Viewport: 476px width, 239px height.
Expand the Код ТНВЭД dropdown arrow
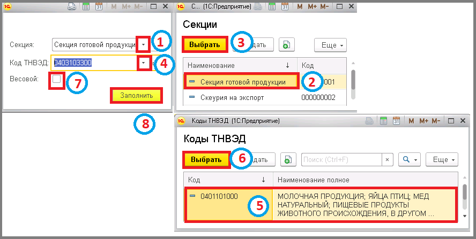(x=144, y=63)
